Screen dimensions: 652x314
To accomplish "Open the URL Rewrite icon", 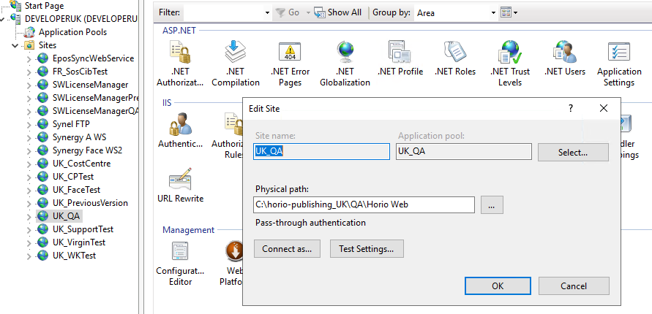I will tap(181, 179).
